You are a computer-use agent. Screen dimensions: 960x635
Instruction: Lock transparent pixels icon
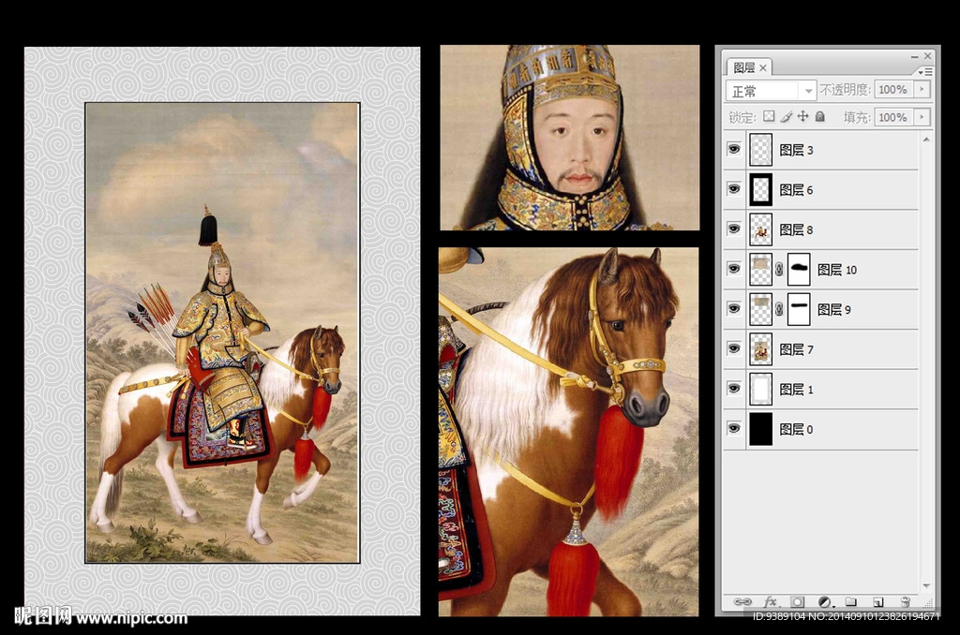click(769, 117)
